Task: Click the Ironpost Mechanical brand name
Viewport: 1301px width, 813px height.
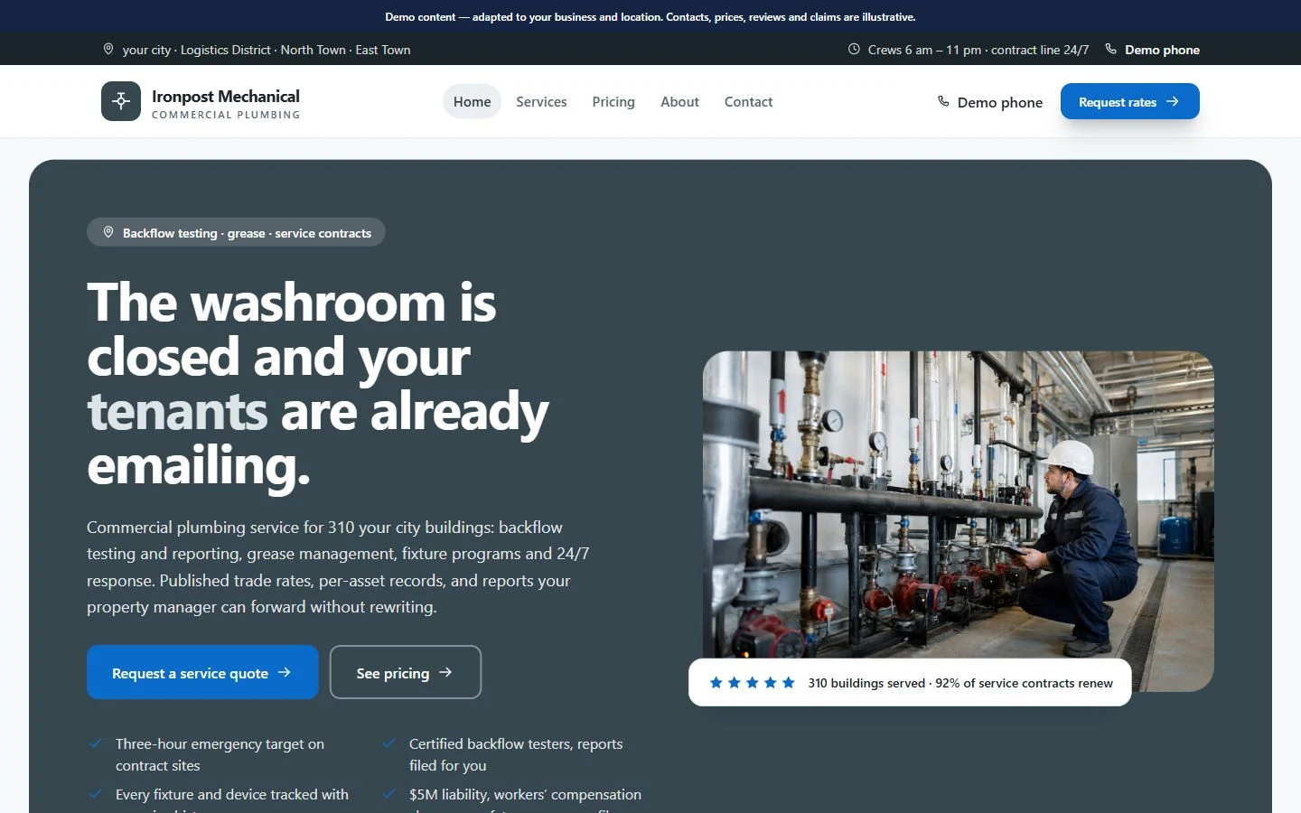Action: (226, 96)
